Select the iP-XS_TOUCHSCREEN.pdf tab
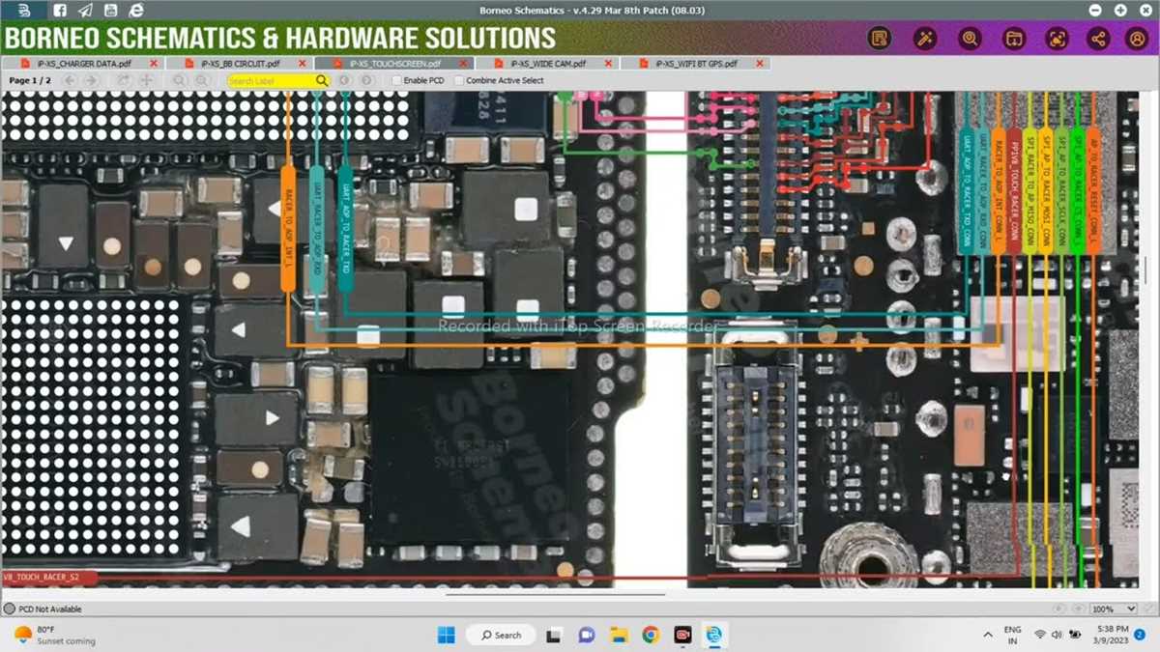This screenshot has width=1160, height=652. tap(394, 64)
